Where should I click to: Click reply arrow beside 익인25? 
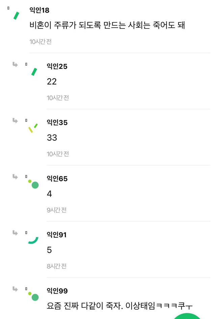coord(15,64)
